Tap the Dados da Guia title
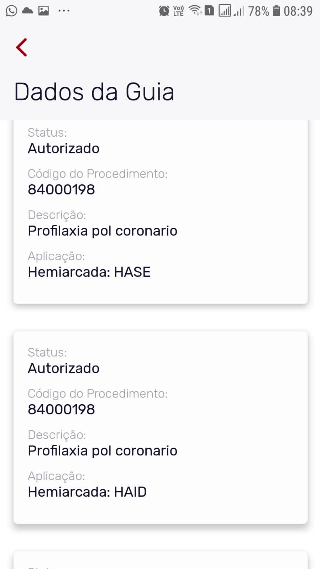The image size is (320, 569). (94, 92)
